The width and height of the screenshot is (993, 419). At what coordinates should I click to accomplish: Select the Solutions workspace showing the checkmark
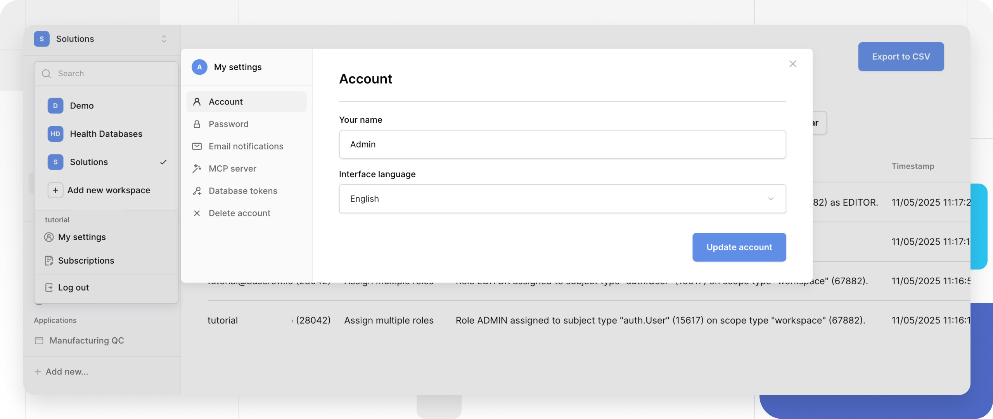coord(89,162)
